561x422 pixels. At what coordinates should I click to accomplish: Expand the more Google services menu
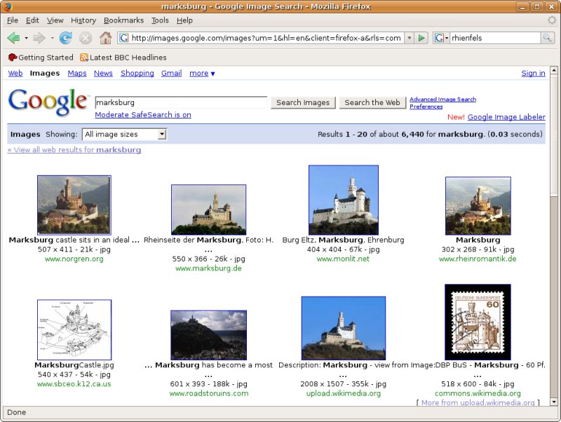coord(202,73)
